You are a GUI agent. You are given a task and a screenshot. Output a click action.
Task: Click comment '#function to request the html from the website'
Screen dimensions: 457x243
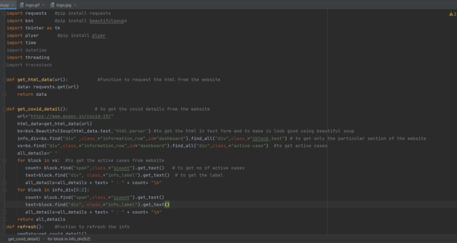[x=159, y=79]
